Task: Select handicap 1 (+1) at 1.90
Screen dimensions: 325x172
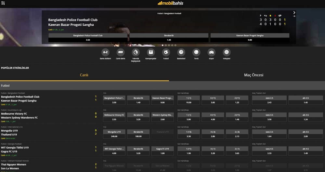Action: click(x=188, y=151)
